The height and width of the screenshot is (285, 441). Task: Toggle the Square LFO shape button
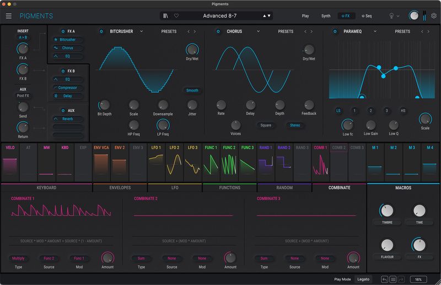[x=266, y=125]
